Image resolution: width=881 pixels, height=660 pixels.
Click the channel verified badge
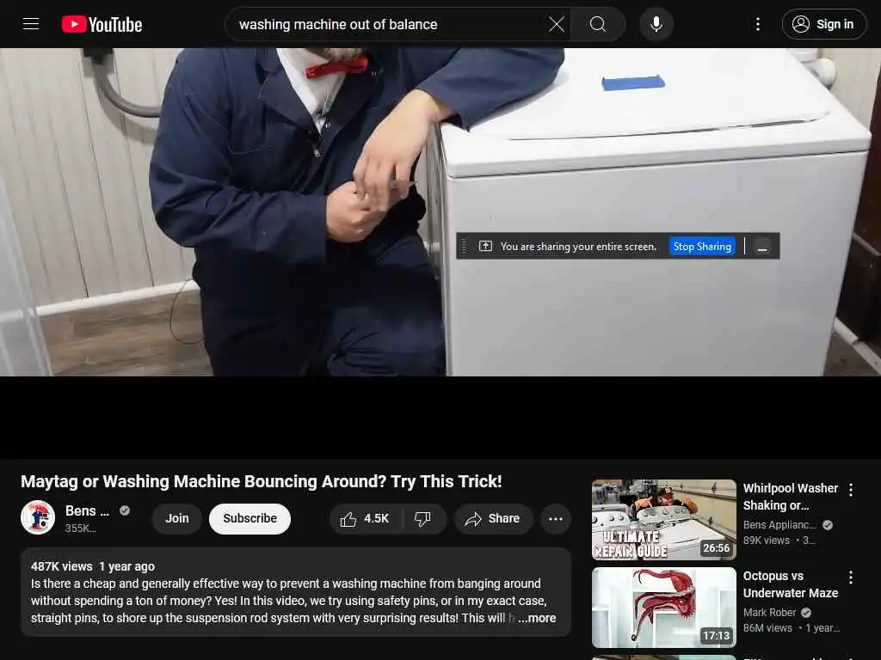tap(125, 510)
